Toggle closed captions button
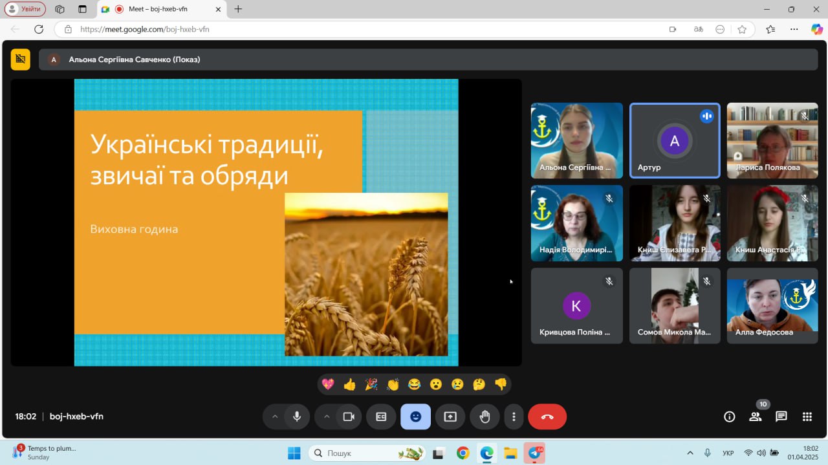 pos(381,416)
